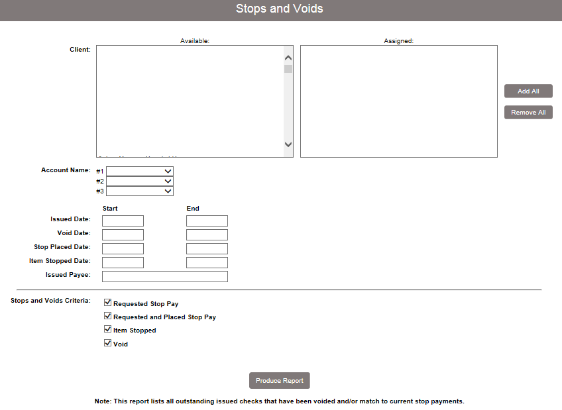Click inside the Assigned clients list

399,101
